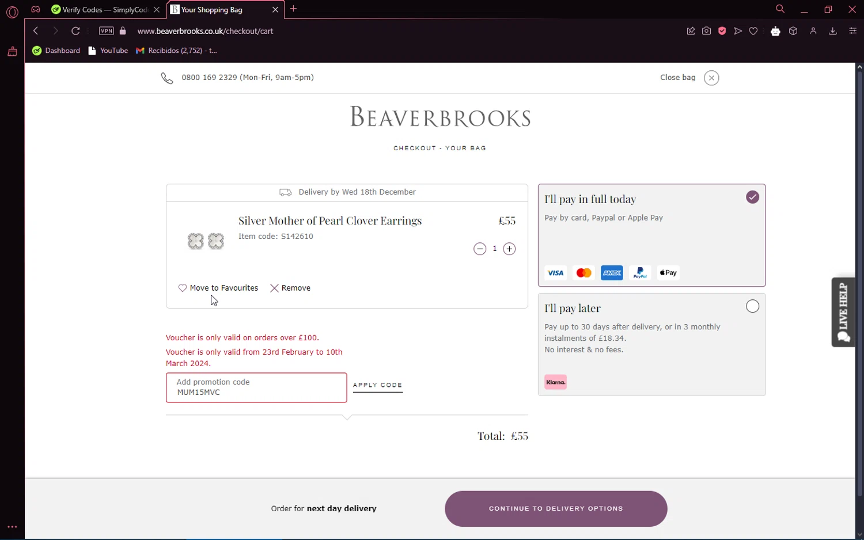
Task: Toggle the VPN badge in address bar
Action: click(107, 31)
